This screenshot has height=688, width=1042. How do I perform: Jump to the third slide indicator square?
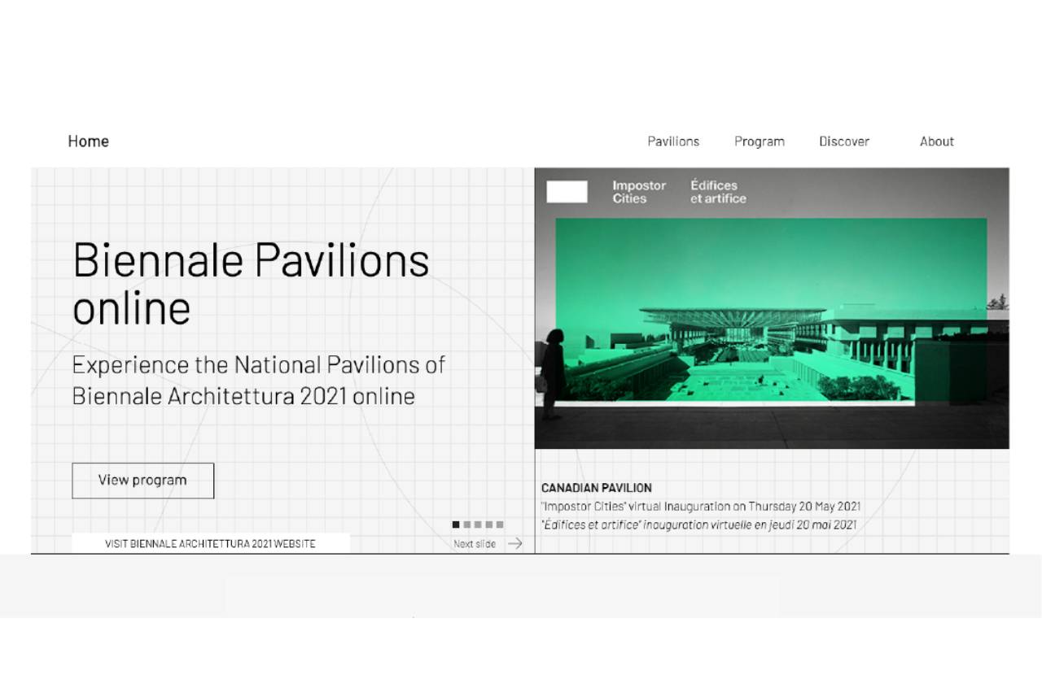(x=478, y=525)
